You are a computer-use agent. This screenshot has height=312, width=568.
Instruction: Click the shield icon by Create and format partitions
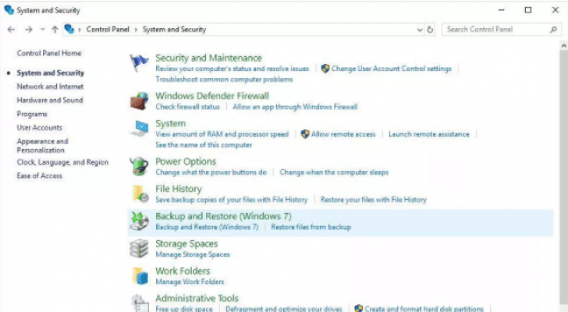359,308
